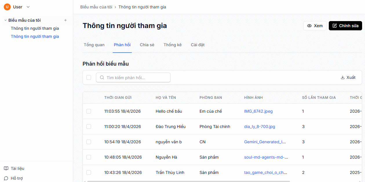
Task: Create new form with the plus icon
Action: (66, 20)
